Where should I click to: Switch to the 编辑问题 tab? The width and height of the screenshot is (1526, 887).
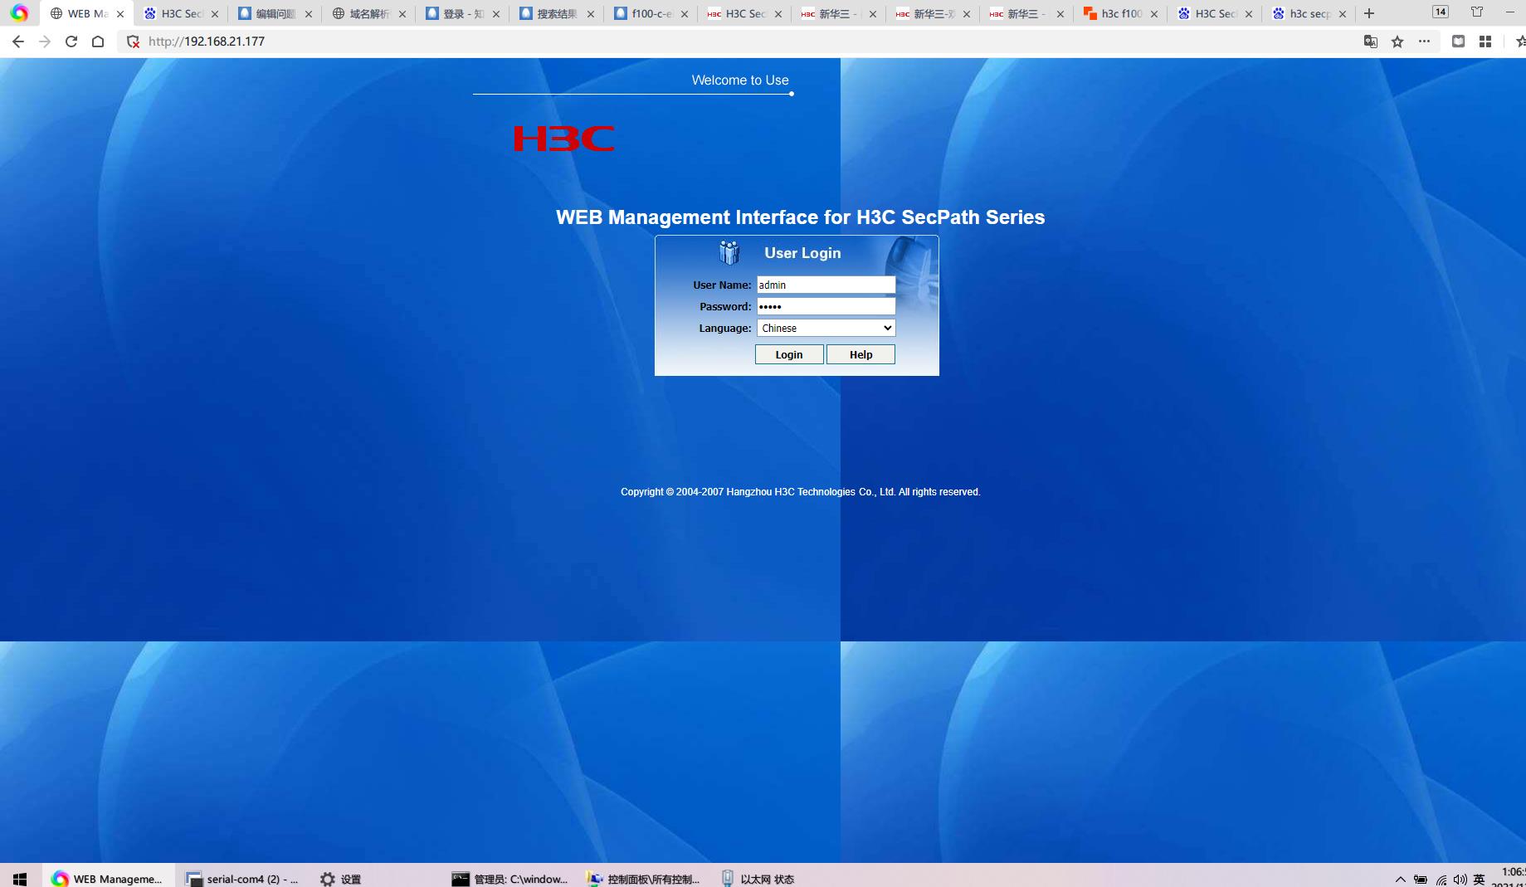click(x=275, y=14)
